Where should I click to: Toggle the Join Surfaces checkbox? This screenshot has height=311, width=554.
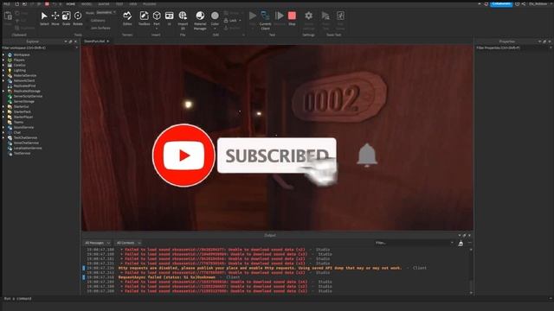point(87,28)
